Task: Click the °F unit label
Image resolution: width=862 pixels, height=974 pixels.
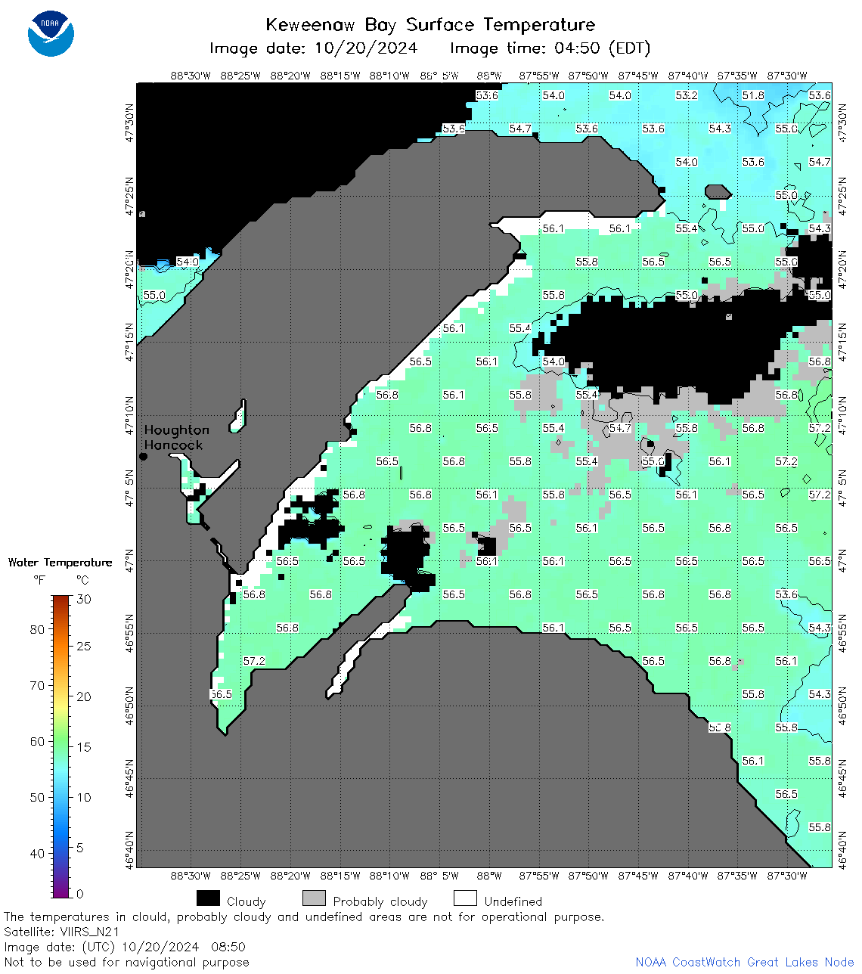Action: [39, 581]
